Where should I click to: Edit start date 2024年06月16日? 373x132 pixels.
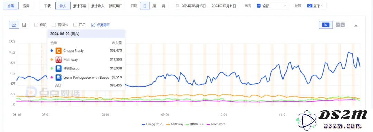coord(193,6)
